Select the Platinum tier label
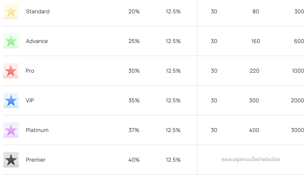This screenshot has height=176, width=307. click(37, 130)
